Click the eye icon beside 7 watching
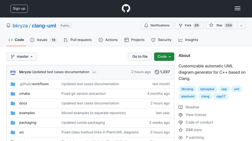 181,138
